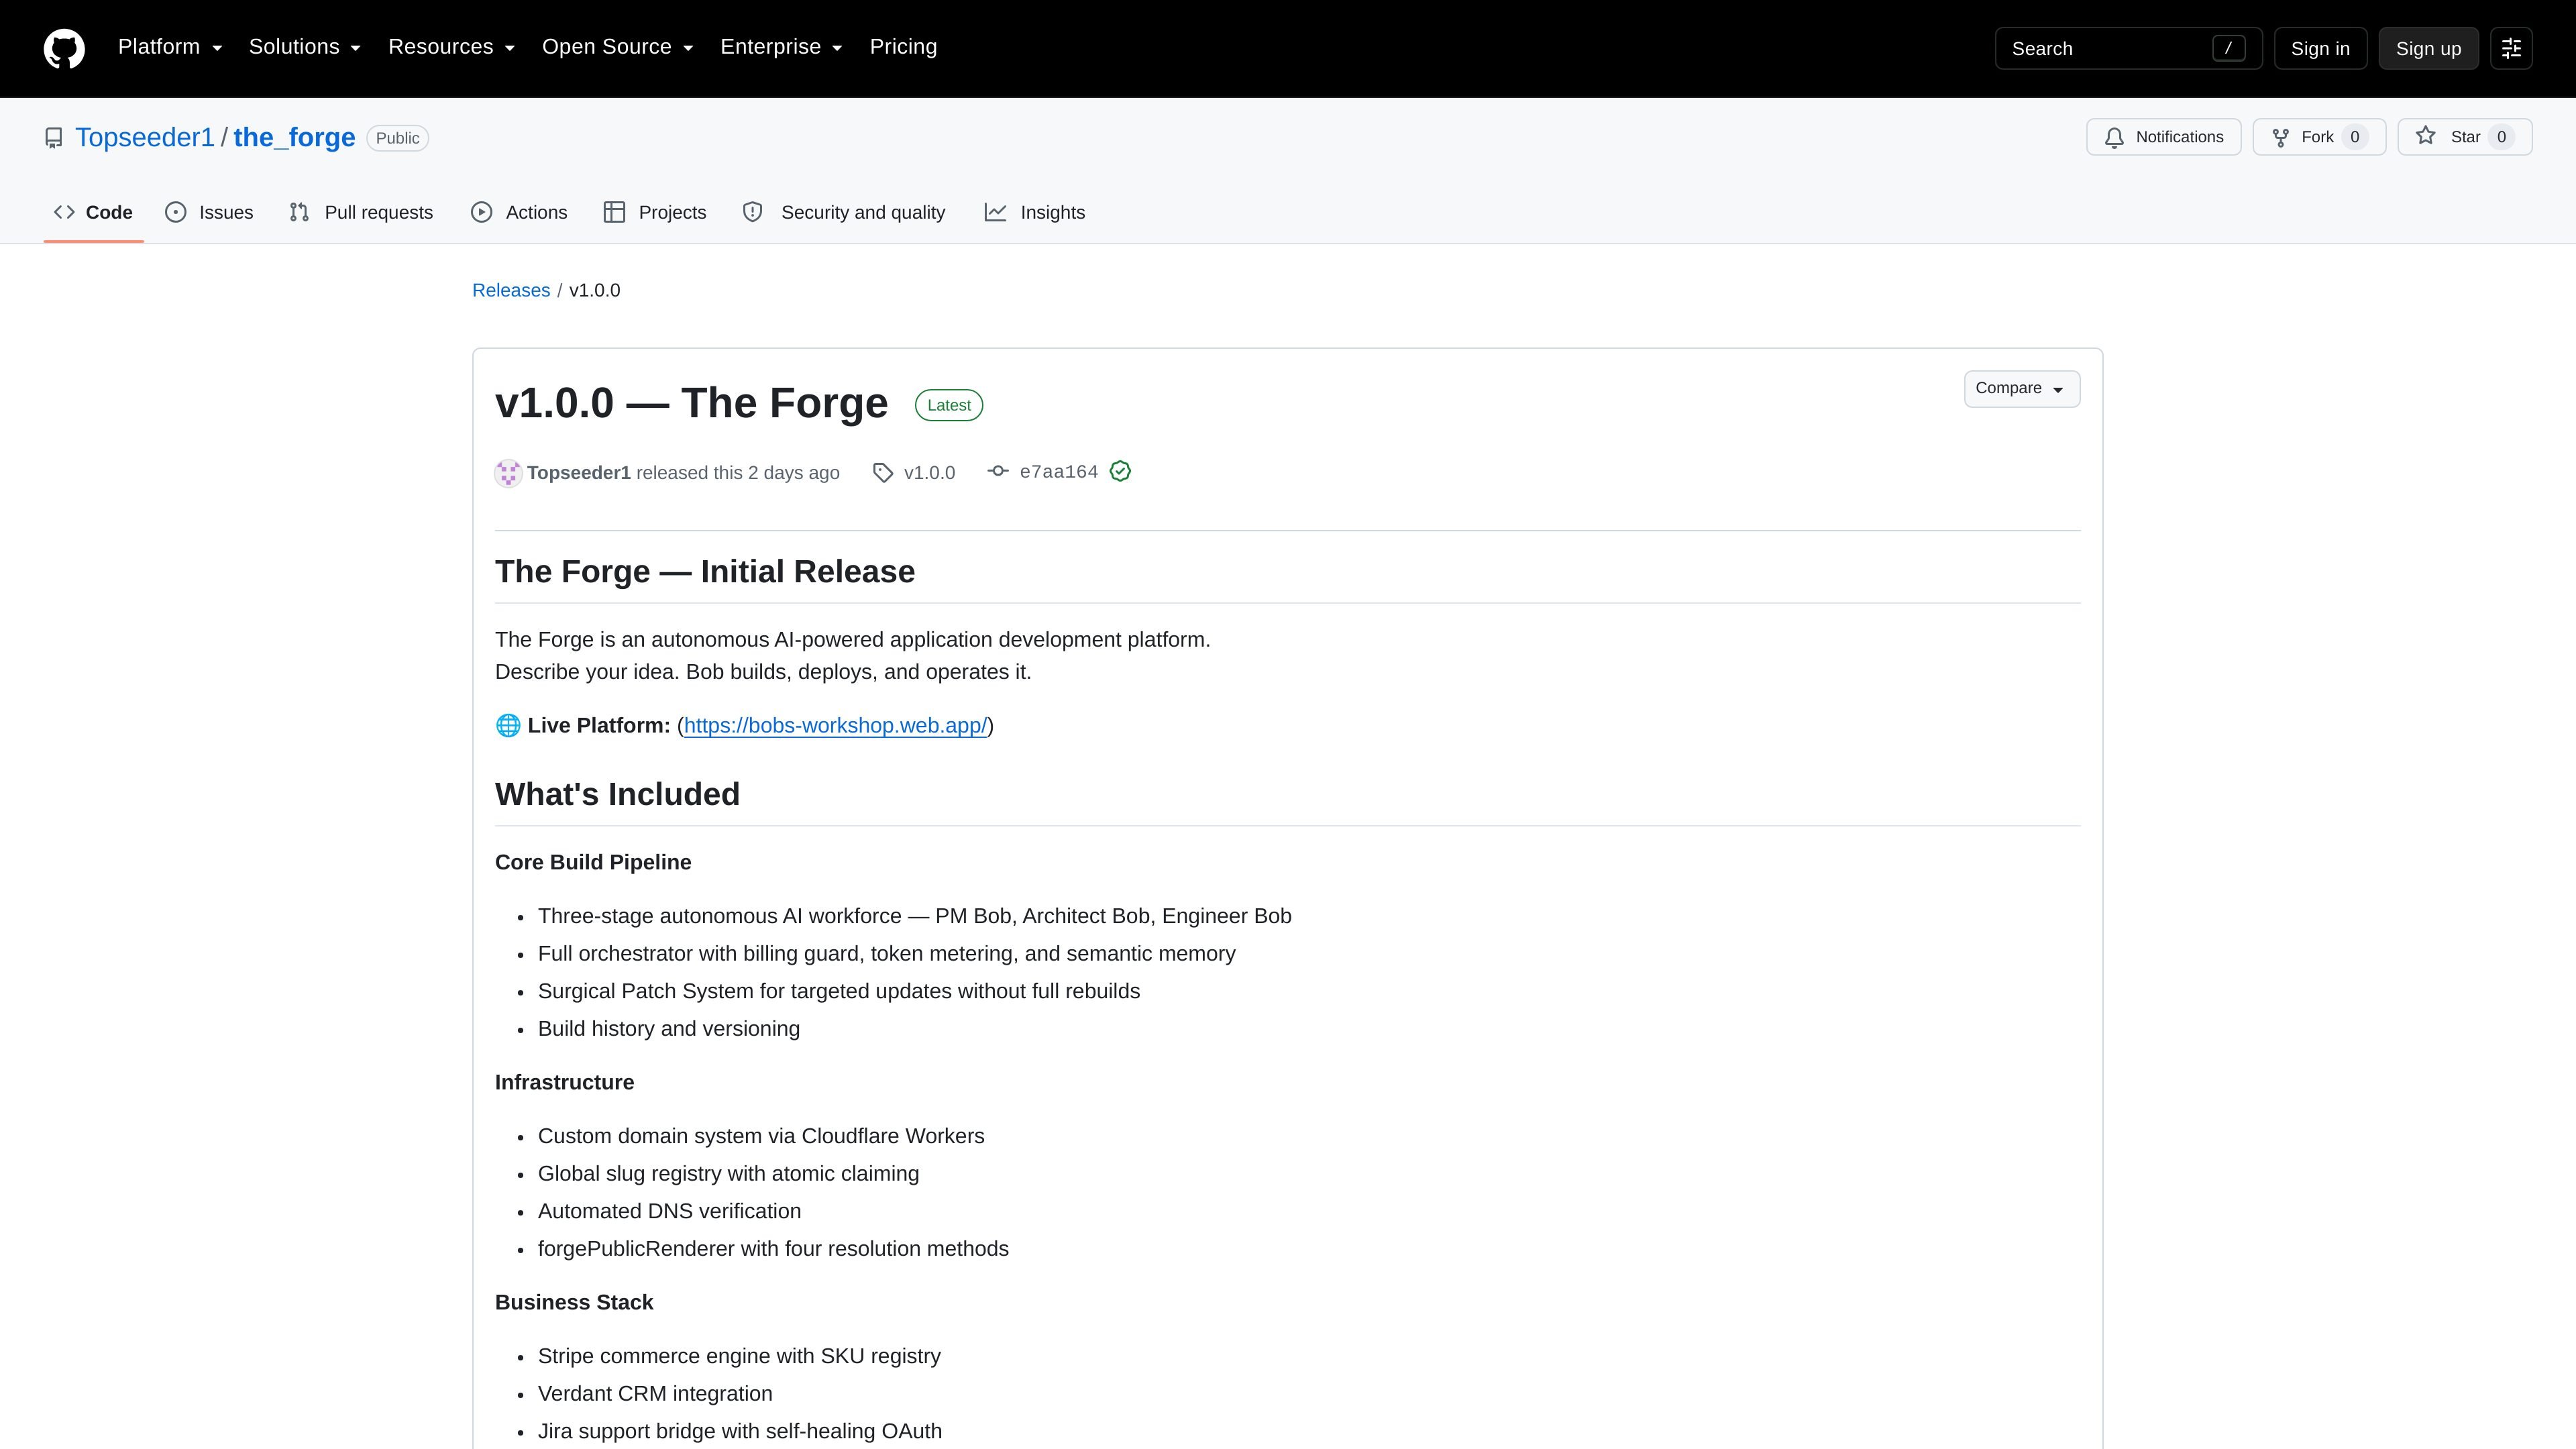The width and height of the screenshot is (2576, 1449).
Task: Click the Topseeder1 author name in release
Action: pos(579,473)
